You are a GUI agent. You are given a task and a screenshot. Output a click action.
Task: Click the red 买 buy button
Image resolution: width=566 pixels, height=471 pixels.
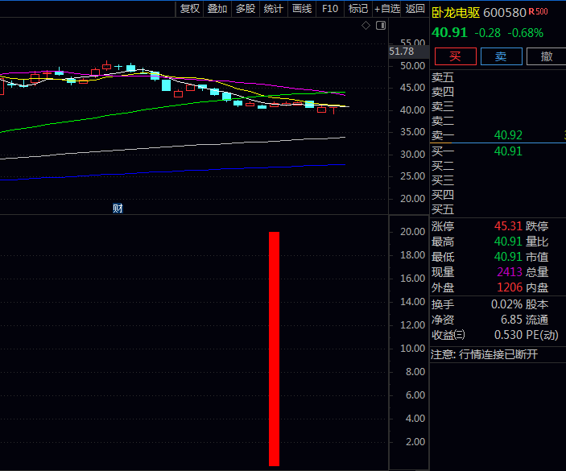[x=455, y=56]
